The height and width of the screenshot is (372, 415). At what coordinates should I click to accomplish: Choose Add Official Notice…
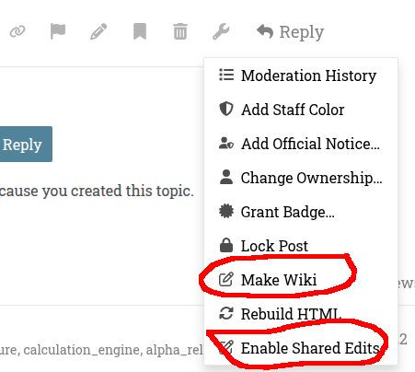point(301,144)
